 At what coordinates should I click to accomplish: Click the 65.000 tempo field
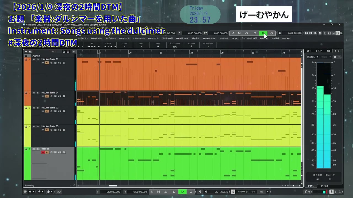(x=241, y=192)
